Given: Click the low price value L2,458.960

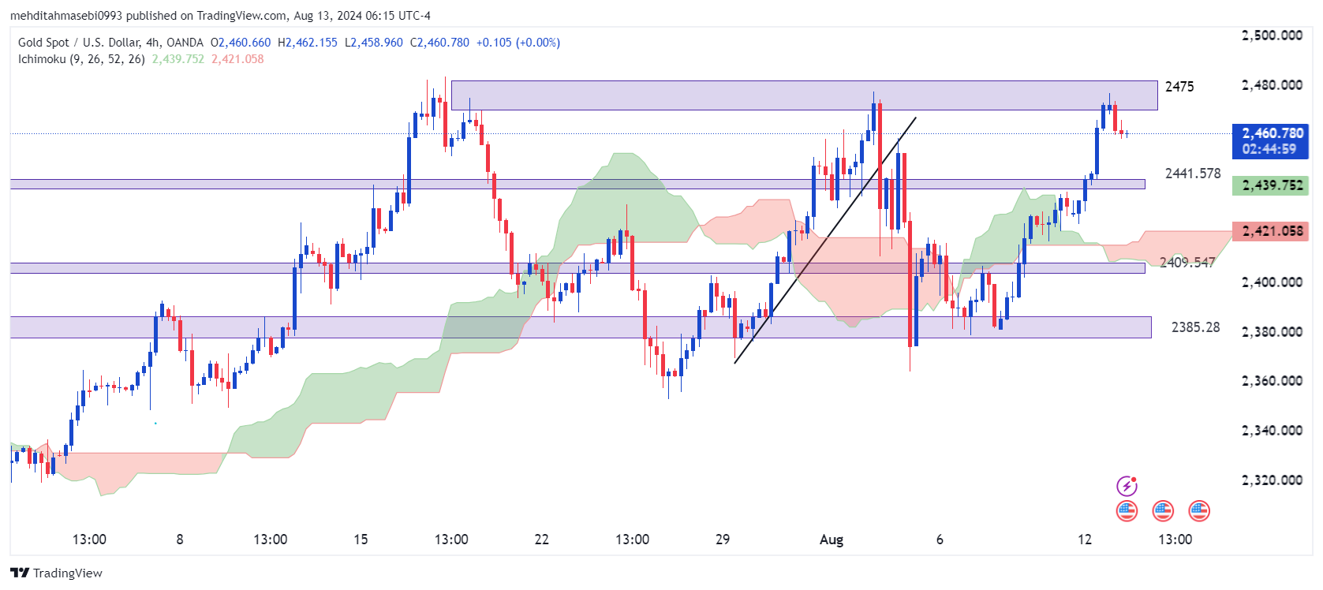Looking at the screenshot, I should pyautogui.click(x=374, y=43).
